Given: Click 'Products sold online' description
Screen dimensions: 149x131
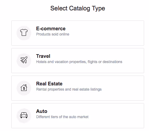Looking at the screenshot, I should click(x=53, y=34).
